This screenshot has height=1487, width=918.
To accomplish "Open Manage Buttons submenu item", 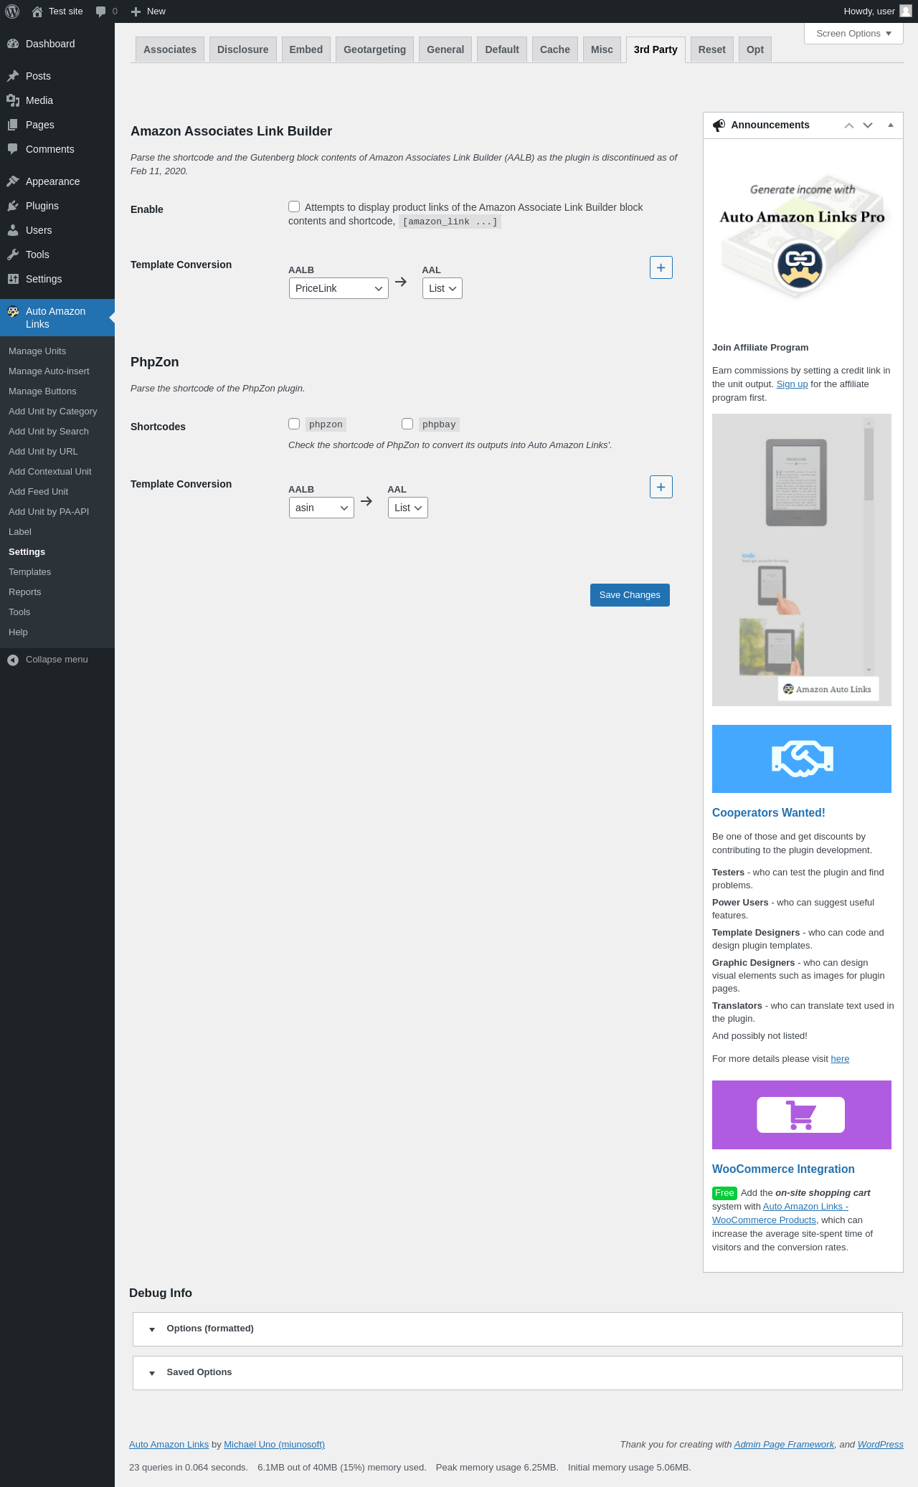I will tap(42, 391).
